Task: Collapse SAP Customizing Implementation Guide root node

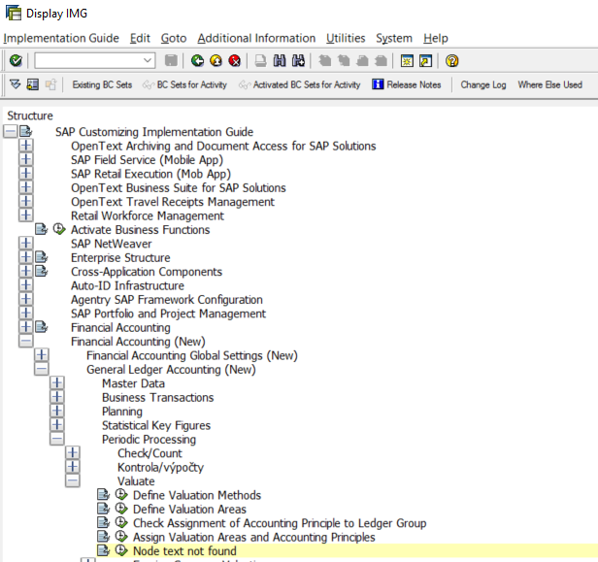Action: pyautogui.click(x=11, y=132)
